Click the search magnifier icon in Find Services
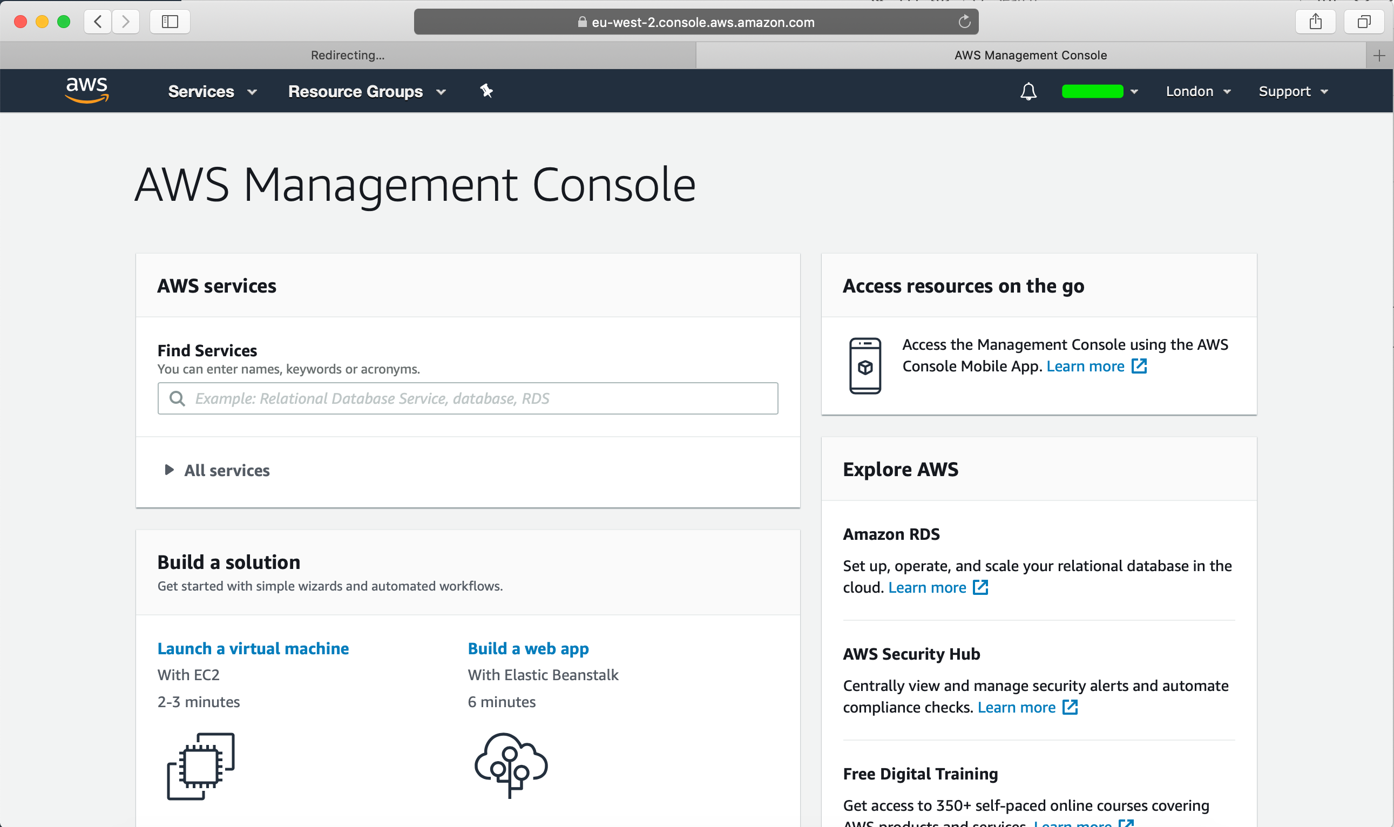The image size is (1394, 827). pyautogui.click(x=177, y=398)
